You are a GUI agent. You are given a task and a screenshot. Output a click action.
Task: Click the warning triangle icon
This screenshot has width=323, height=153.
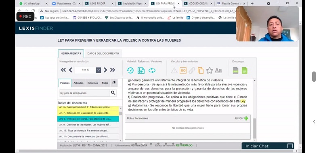(x=174, y=70)
